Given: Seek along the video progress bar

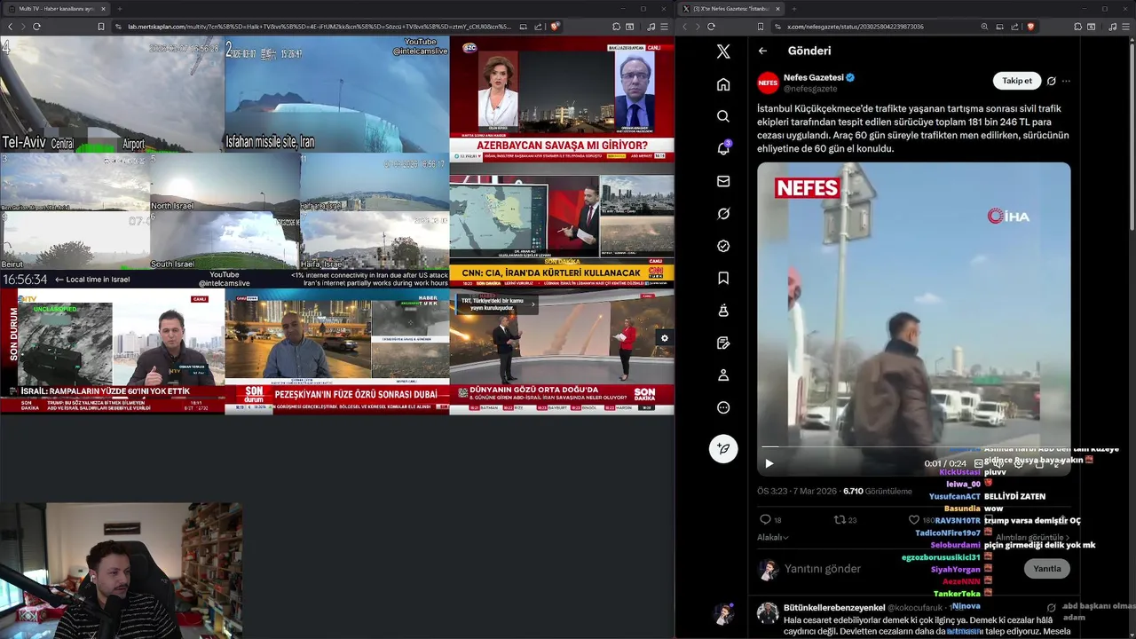Looking at the screenshot, I should tap(914, 447).
